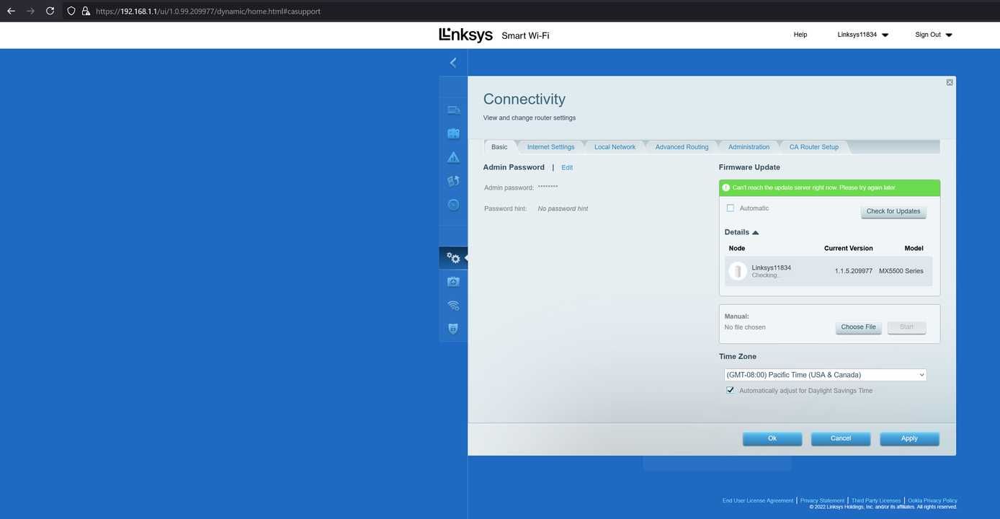Click the browser address bar URL
Screen dimensions: 1000x519
[x=208, y=12]
